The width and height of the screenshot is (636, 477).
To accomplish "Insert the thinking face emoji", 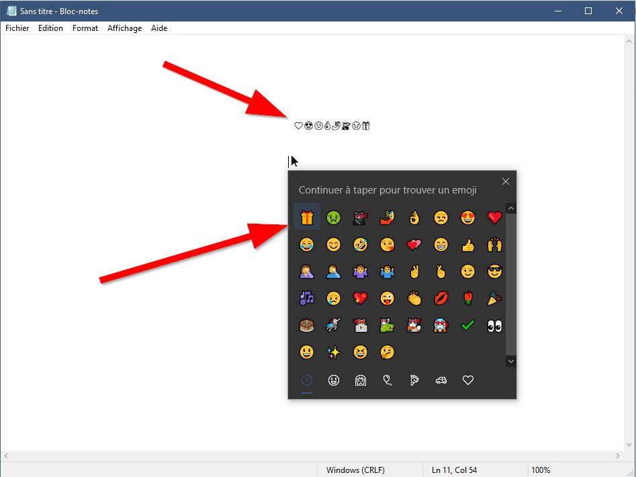I will tap(387, 352).
